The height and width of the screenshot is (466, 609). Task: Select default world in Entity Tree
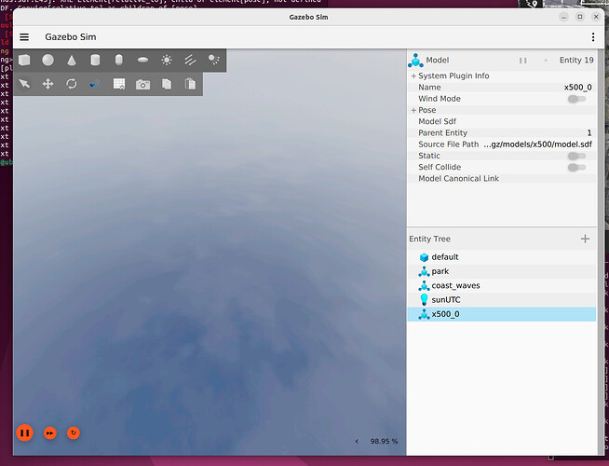click(x=502, y=257)
